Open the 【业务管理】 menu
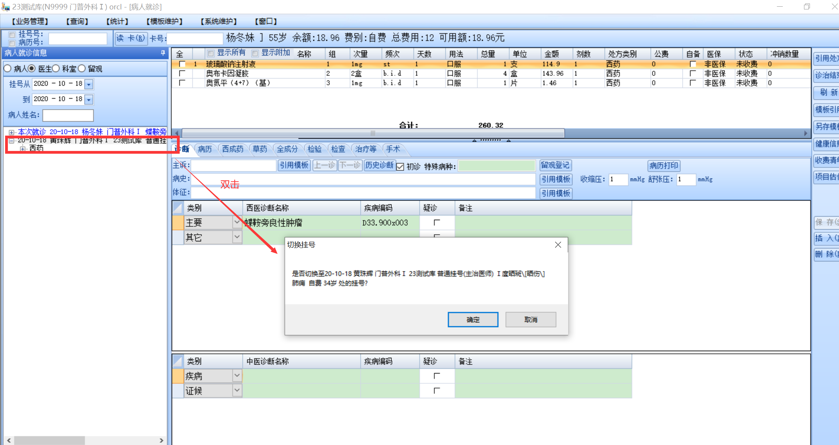This screenshot has width=839, height=445. (x=30, y=21)
